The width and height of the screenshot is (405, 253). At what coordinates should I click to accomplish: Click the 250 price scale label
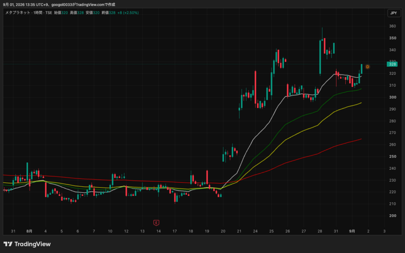(x=393, y=156)
